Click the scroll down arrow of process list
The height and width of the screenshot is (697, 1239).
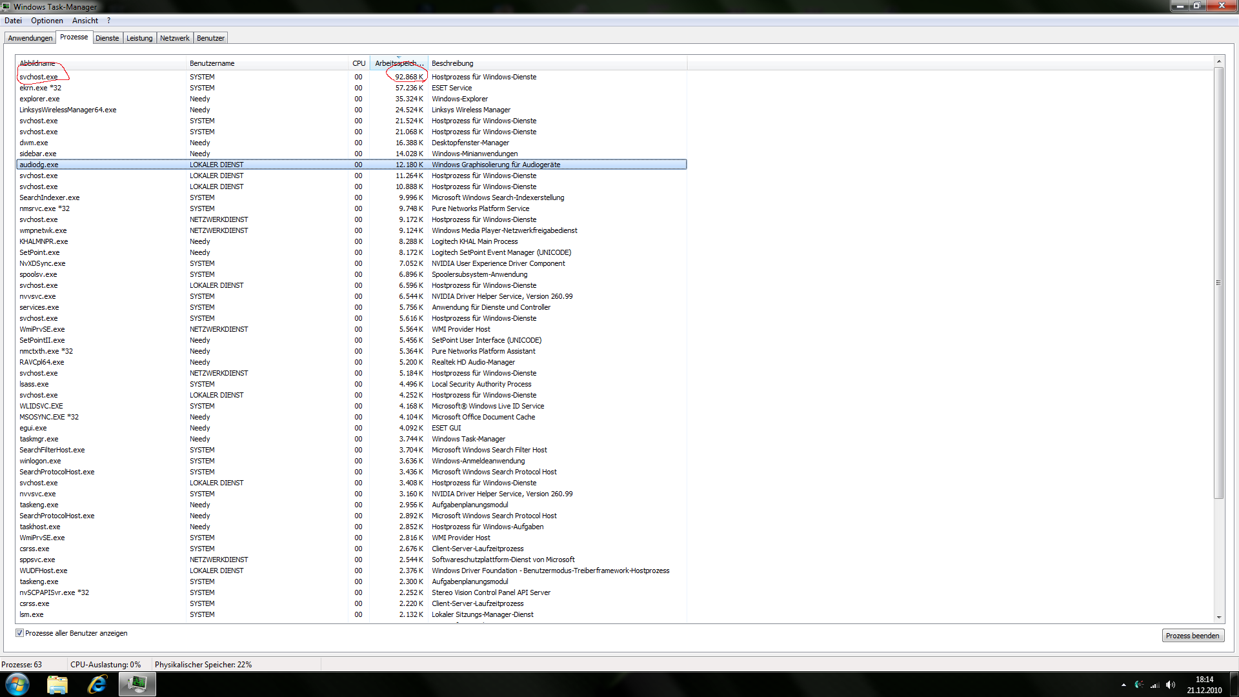pyautogui.click(x=1218, y=618)
